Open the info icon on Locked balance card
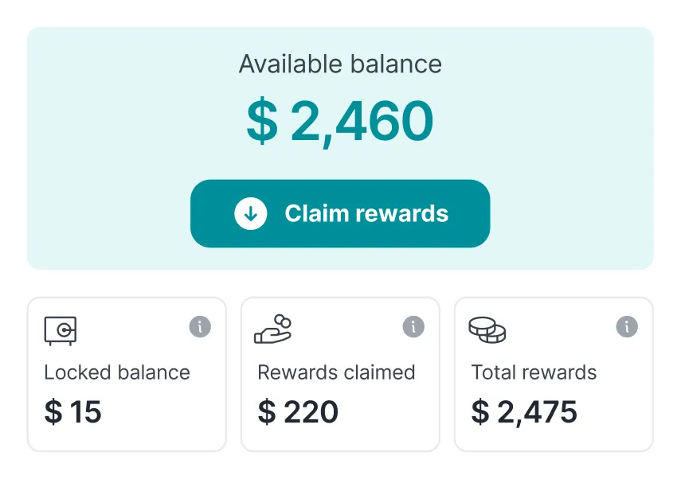This screenshot has height=479, width=681. [200, 326]
